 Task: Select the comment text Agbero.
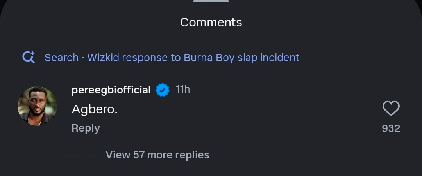pyautogui.click(x=95, y=109)
